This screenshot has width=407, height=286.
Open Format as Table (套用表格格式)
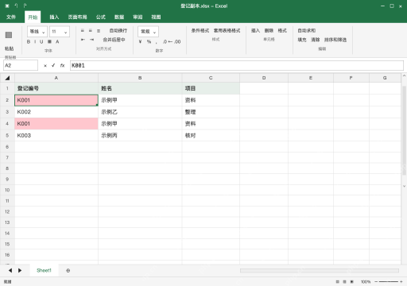click(x=227, y=31)
